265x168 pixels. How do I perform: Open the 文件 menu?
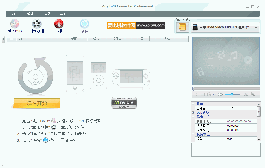[14, 14]
